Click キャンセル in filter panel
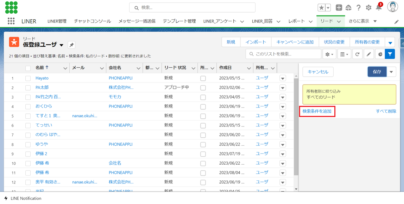 [318, 72]
